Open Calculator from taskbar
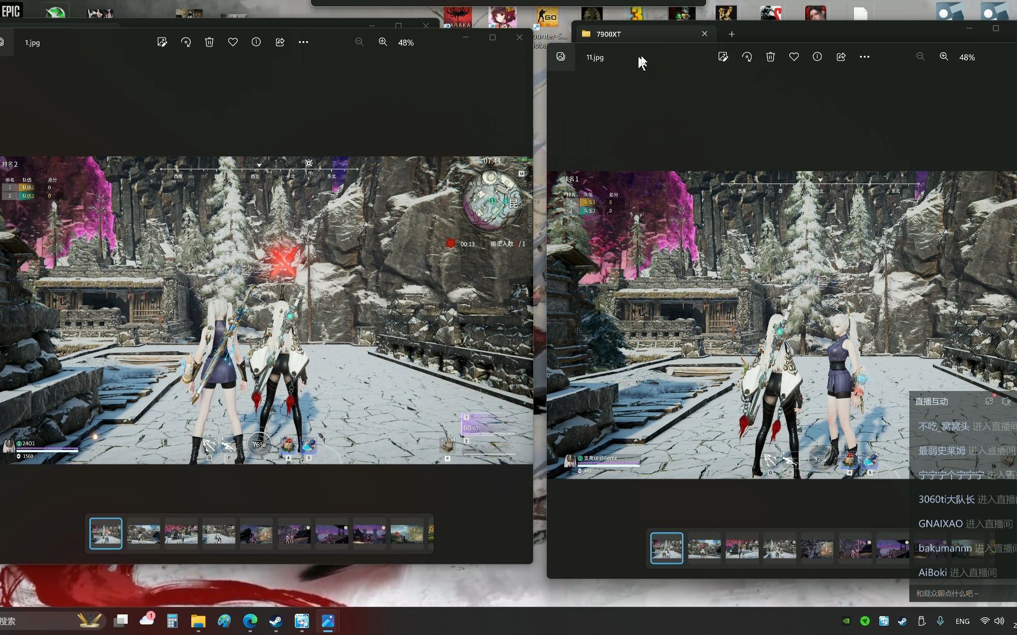Viewport: 1017px width, 635px height. tap(172, 621)
